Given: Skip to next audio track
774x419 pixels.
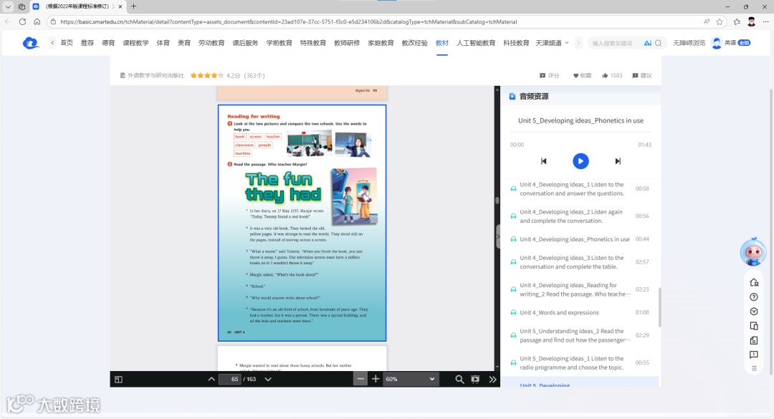Looking at the screenshot, I should click(x=618, y=161).
